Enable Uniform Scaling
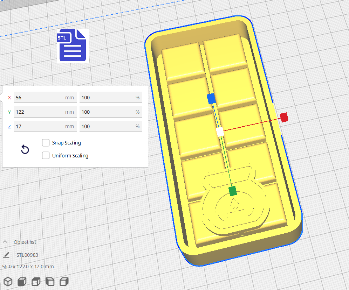 coord(46,156)
